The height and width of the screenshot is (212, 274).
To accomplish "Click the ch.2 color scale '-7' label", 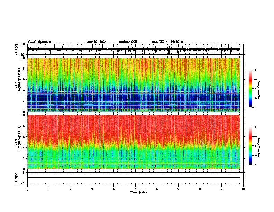I will click(255, 165).
